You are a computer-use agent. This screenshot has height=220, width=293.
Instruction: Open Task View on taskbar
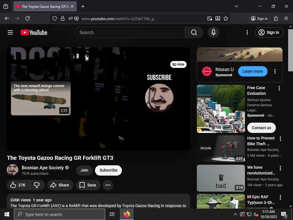tap(112, 214)
